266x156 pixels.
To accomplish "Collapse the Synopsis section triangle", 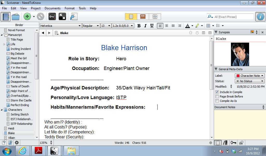I will 216,32.
